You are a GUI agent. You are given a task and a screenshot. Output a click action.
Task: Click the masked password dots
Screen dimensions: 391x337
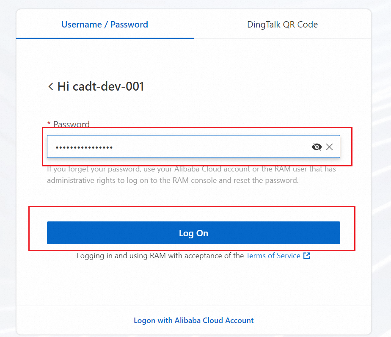pyautogui.click(x=84, y=147)
